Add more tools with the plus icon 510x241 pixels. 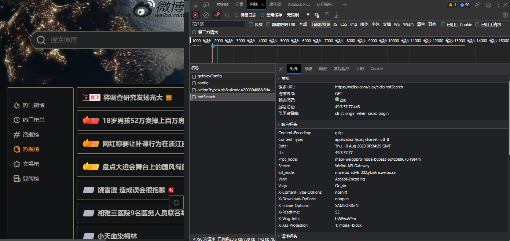[345, 4]
